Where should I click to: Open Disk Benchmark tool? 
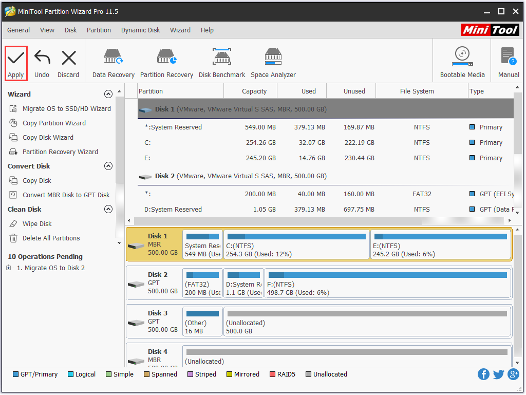[222, 63]
